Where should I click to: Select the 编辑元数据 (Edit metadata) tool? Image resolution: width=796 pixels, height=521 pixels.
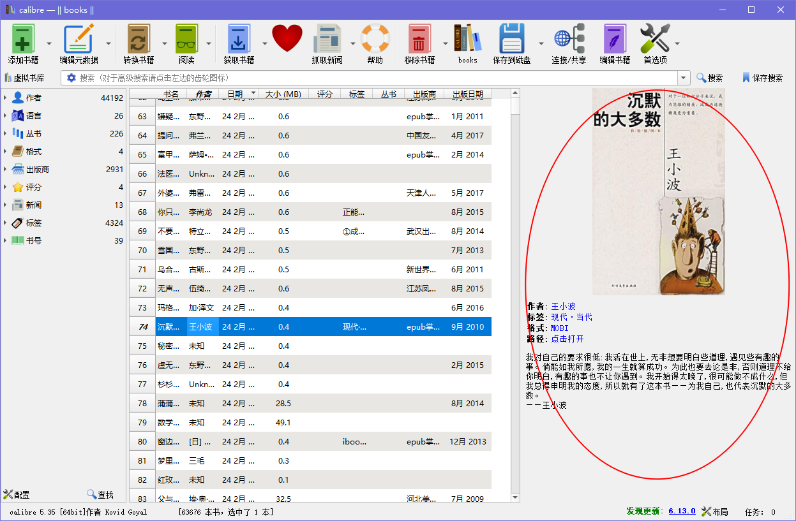[79, 38]
